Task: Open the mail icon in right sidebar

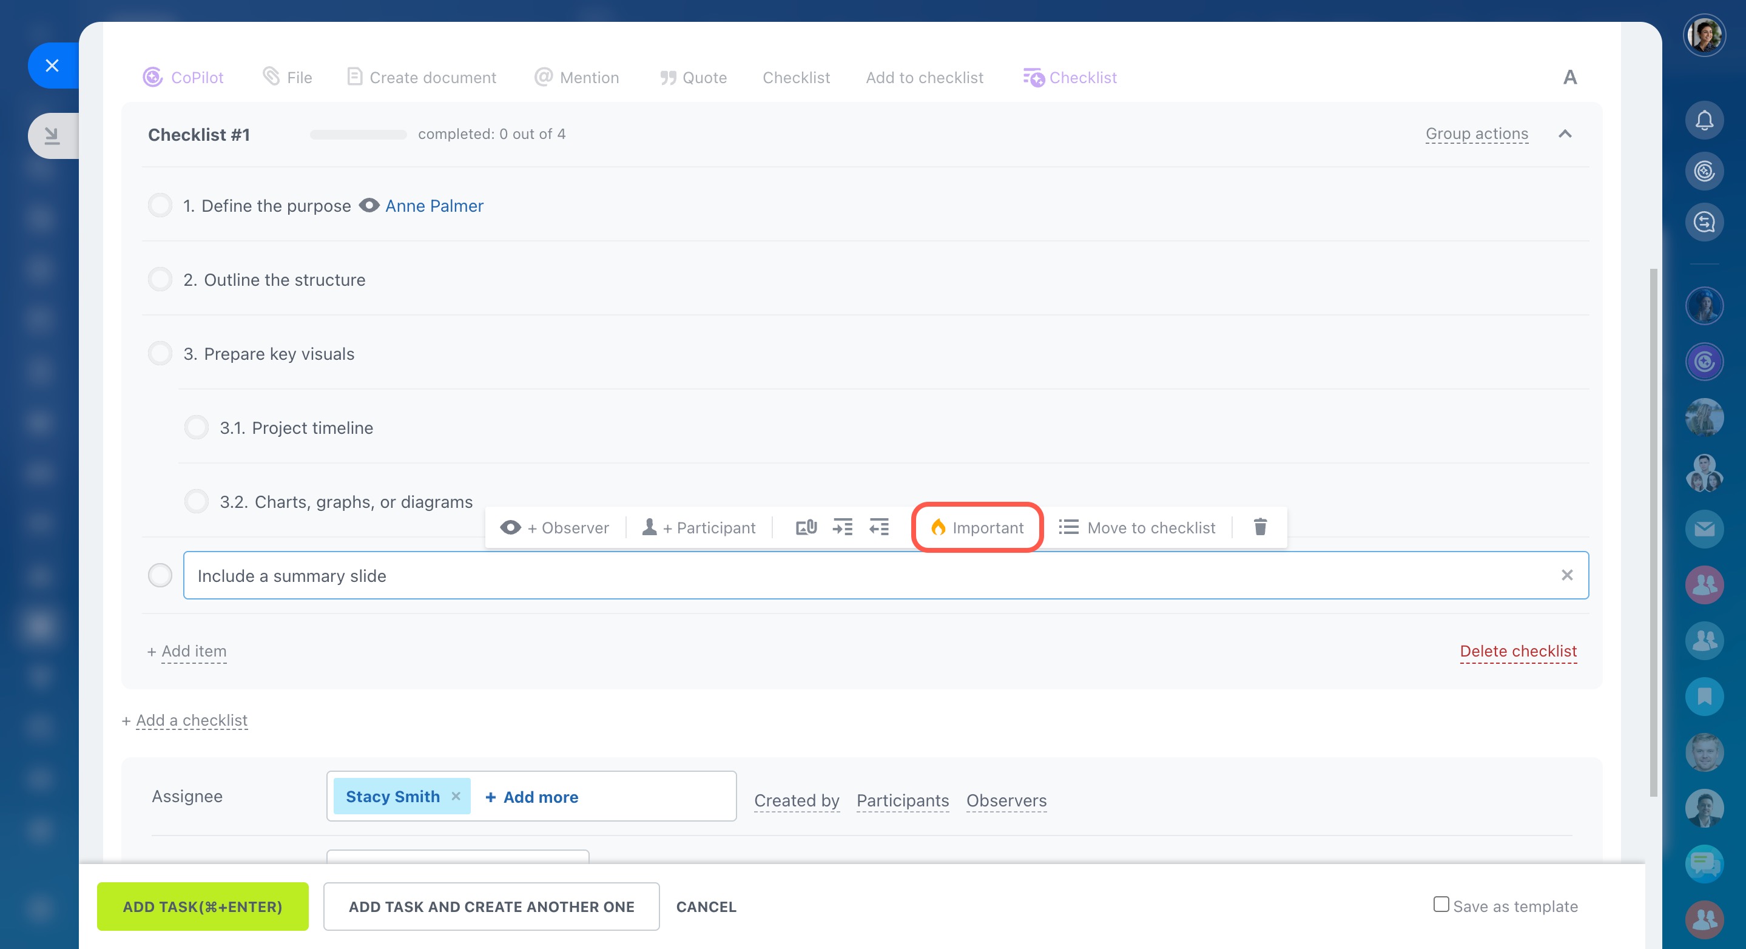Action: 1704,529
